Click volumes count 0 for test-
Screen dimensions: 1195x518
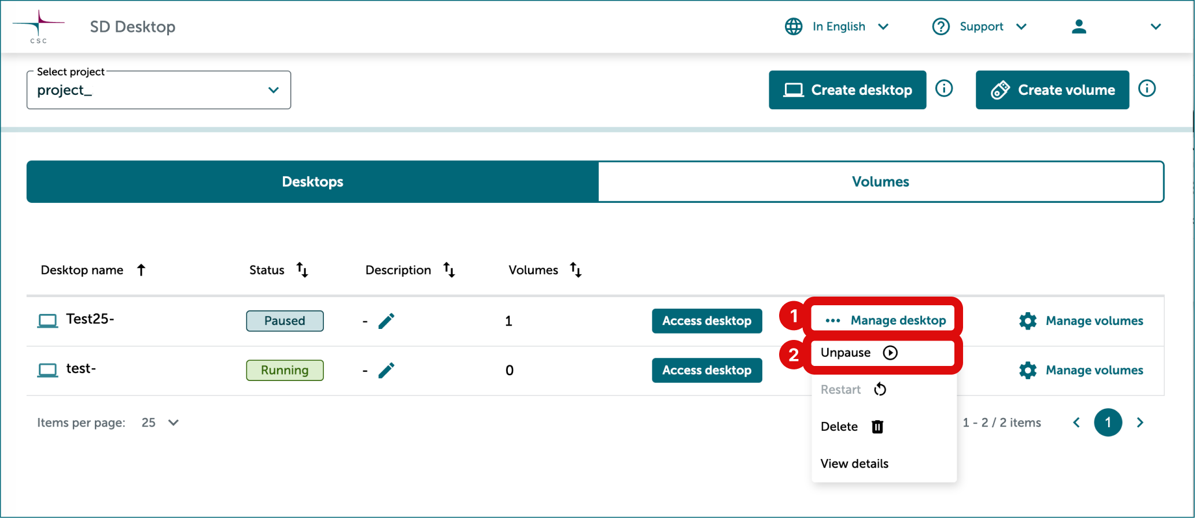tap(510, 370)
